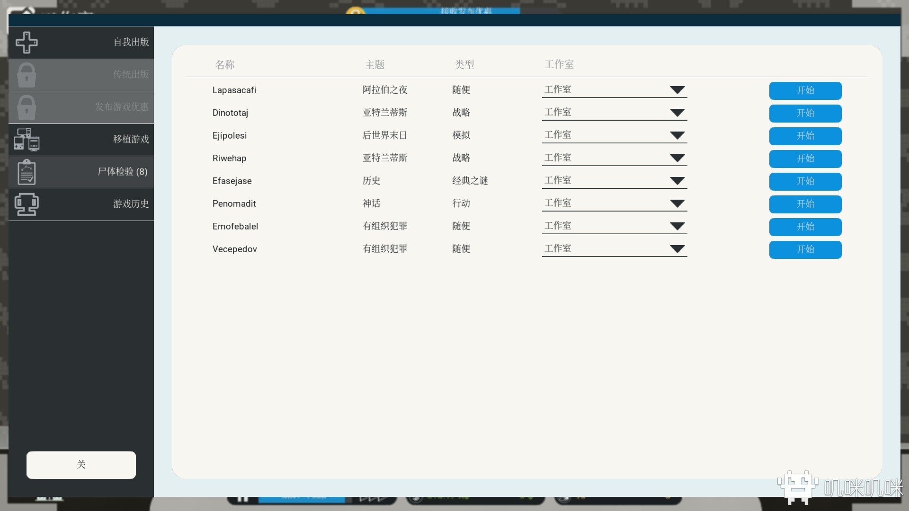Start the Efasejase row with 开始
This screenshot has height=511, width=909.
805,181
